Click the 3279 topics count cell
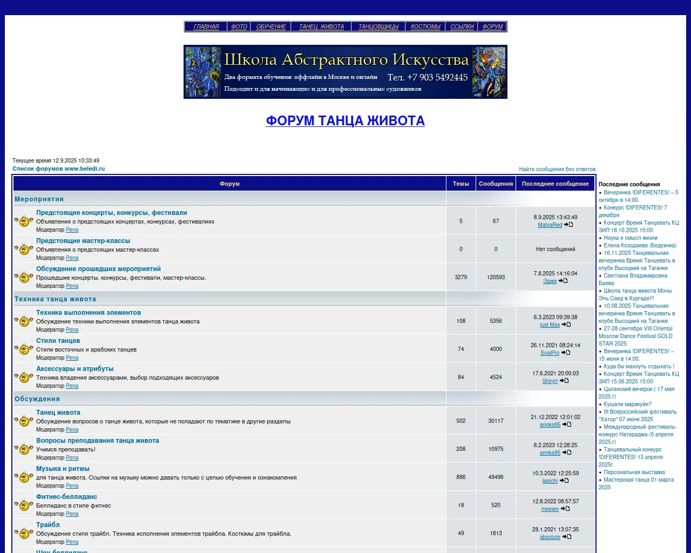Screen dimensions: 691x553 [461, 277]
